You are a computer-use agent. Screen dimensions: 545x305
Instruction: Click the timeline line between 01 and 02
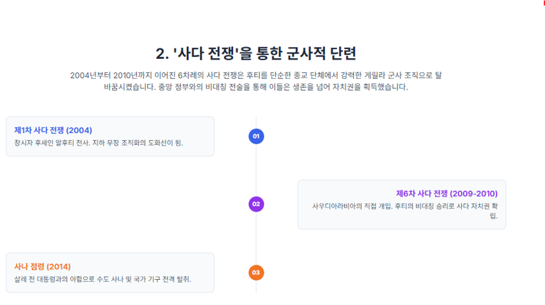(x=256, y=170)
